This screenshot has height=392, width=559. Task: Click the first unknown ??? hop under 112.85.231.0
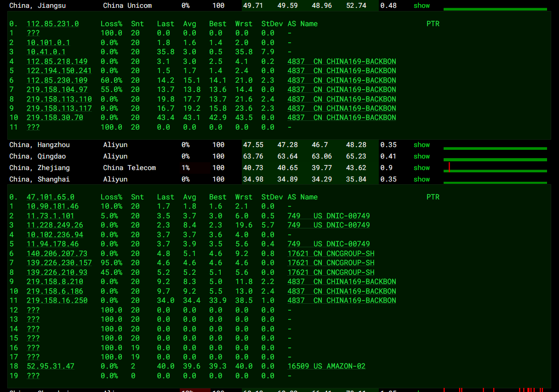(x=33, y=33)
